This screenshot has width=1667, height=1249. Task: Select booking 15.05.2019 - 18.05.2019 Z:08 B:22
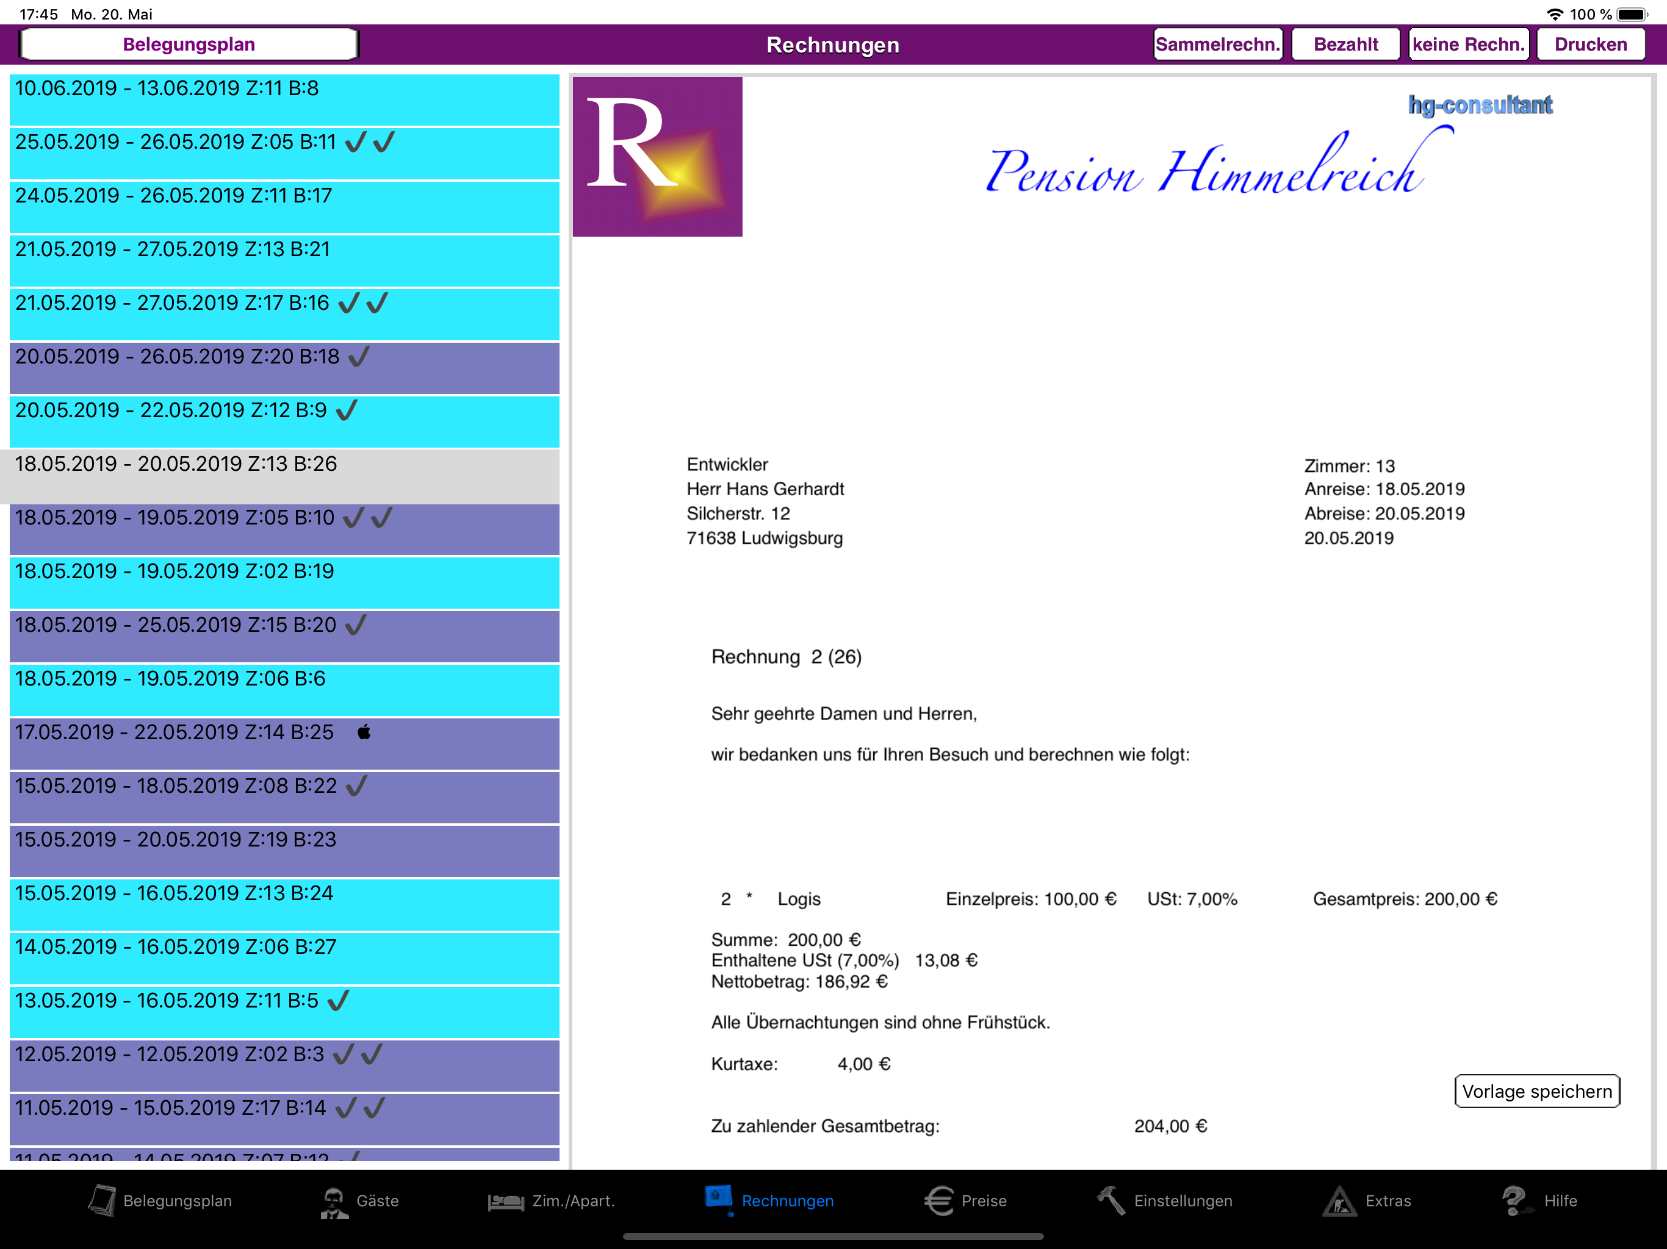click(x=284, y=798)
